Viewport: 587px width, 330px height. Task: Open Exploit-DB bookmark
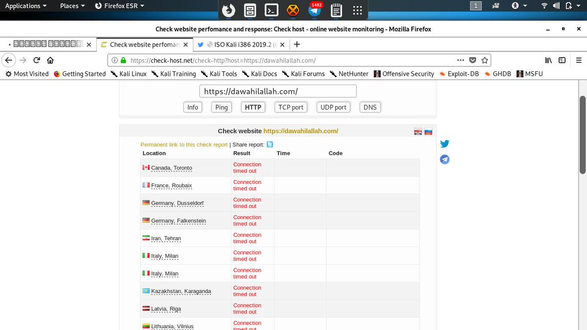[x=459, y=74]
